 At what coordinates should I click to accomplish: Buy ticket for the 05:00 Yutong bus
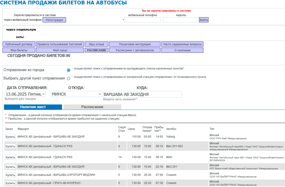(10, 136)
